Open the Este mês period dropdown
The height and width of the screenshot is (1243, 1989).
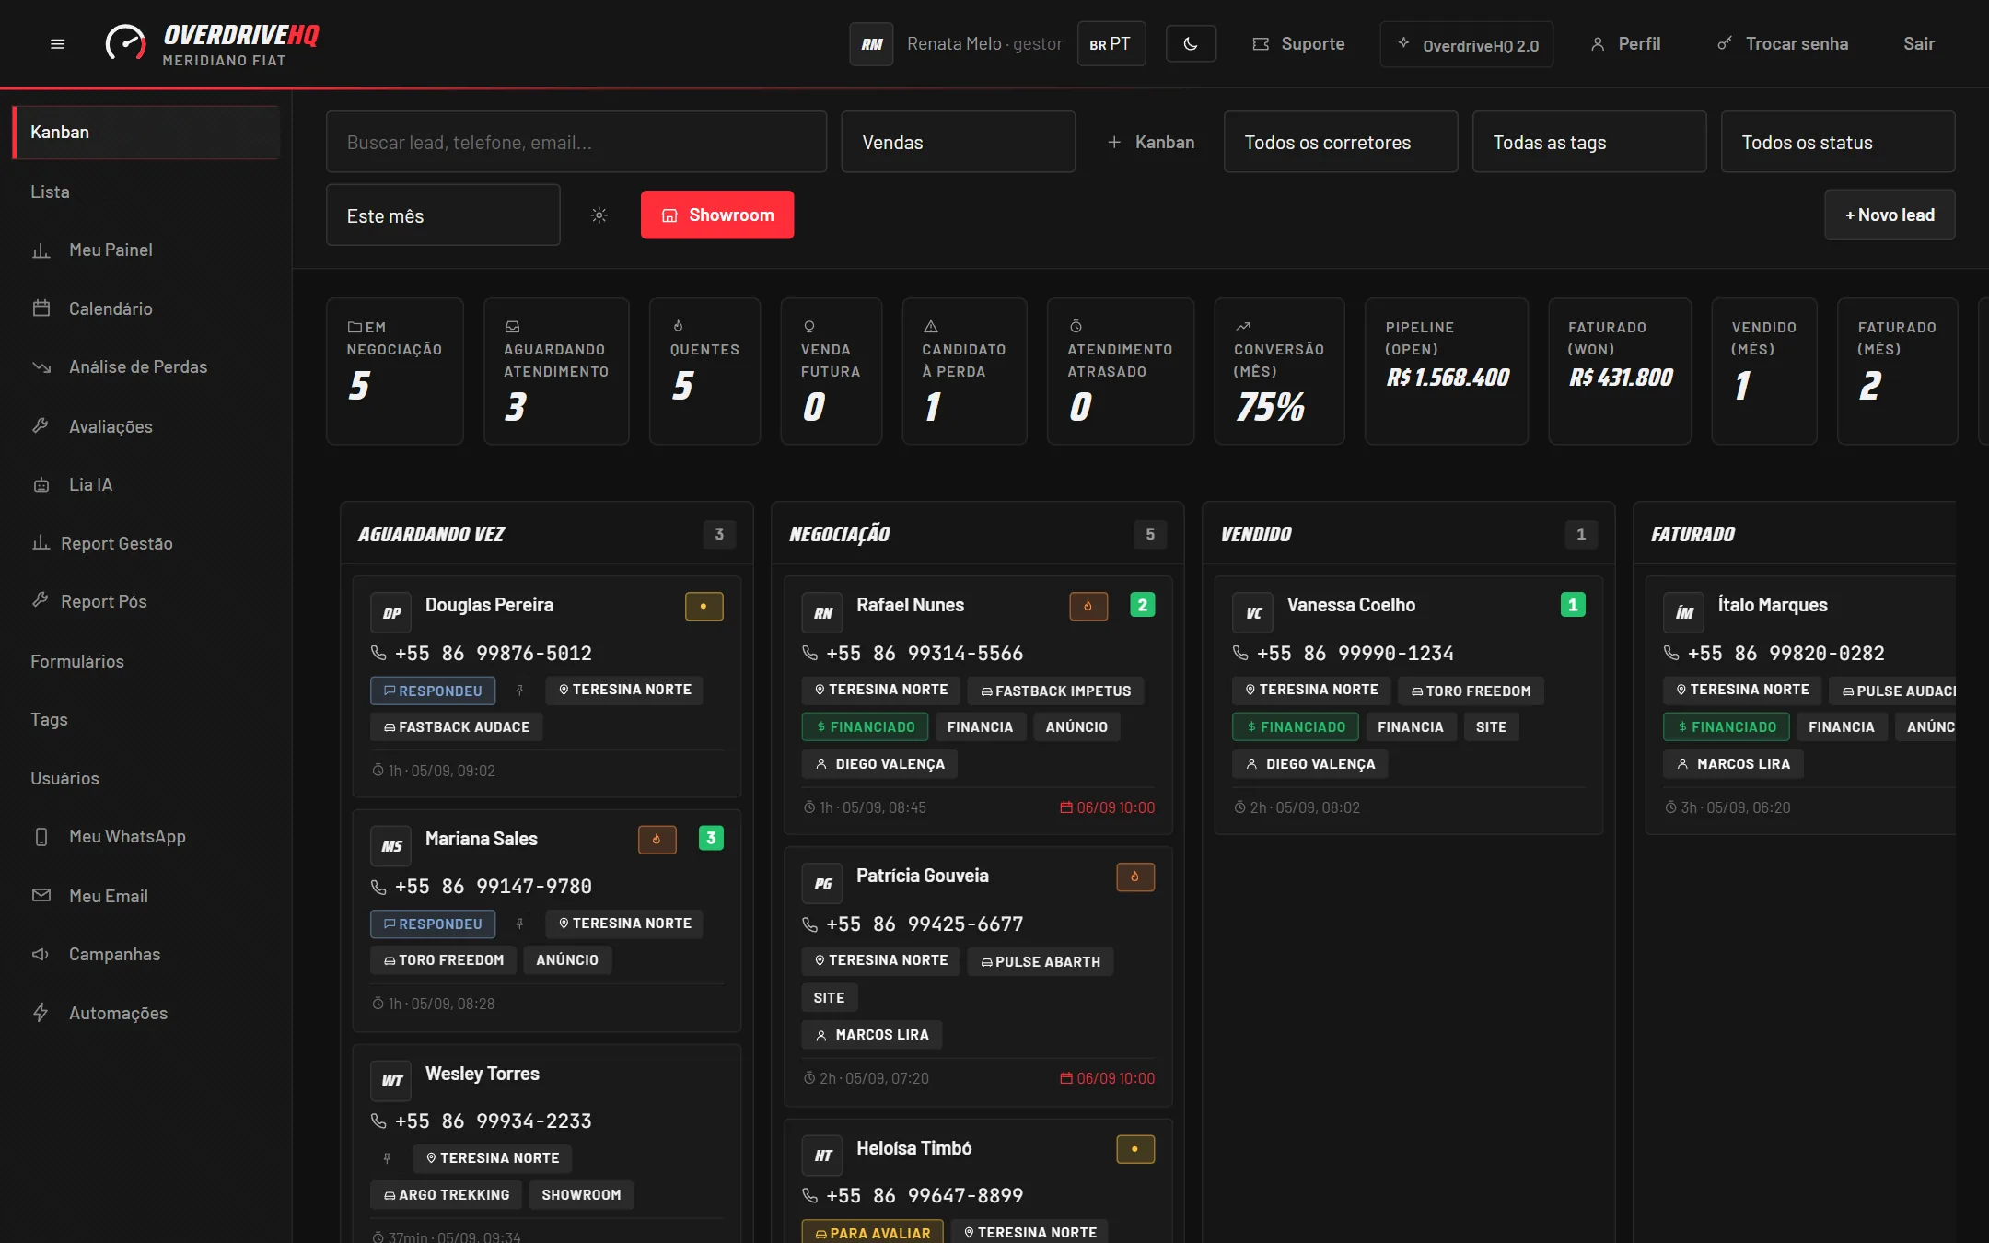pyautogui.click(x=443, y=215)
